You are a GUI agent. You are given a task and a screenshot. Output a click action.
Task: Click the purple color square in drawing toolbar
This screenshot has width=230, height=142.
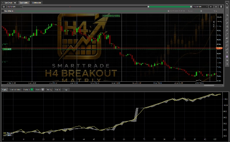point(227,56)
